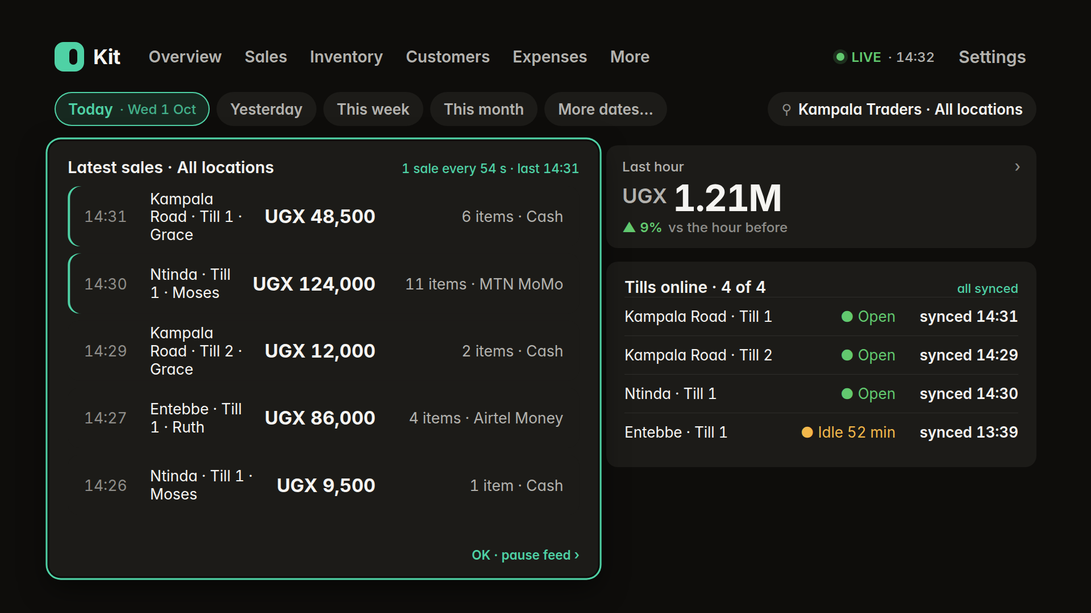Open the Customers section
The width and height of the screenshot is (1091, 613).
coord(448,57)
